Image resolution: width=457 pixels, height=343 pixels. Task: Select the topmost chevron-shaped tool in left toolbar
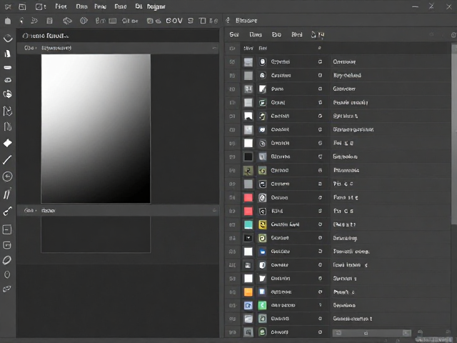8,38
